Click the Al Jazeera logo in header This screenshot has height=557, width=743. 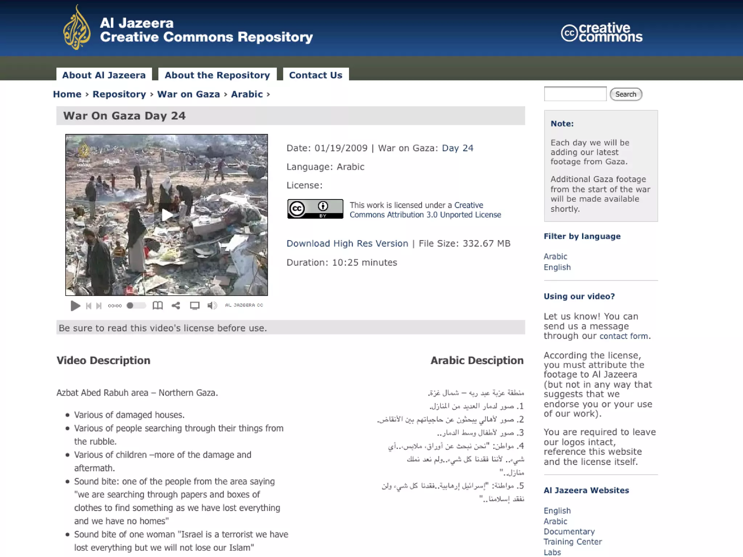(77, 28)
